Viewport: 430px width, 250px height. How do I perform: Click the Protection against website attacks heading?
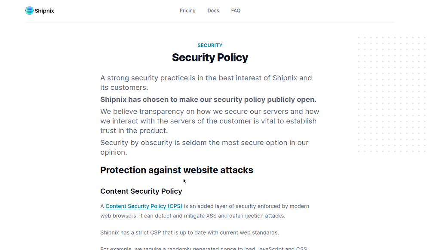pyautogui.click(x=177, y=170)
